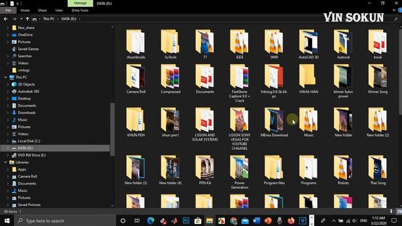Viewport: 402px width, 226px height.
Task: Click the Cortana circle icon
Action: [123, 220]
